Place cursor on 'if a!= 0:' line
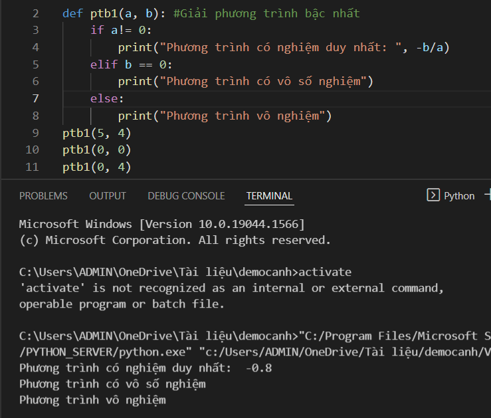Image resolution: width=491 pixels, height=418 pixels. pyautogui.click(x=121, y=31)
